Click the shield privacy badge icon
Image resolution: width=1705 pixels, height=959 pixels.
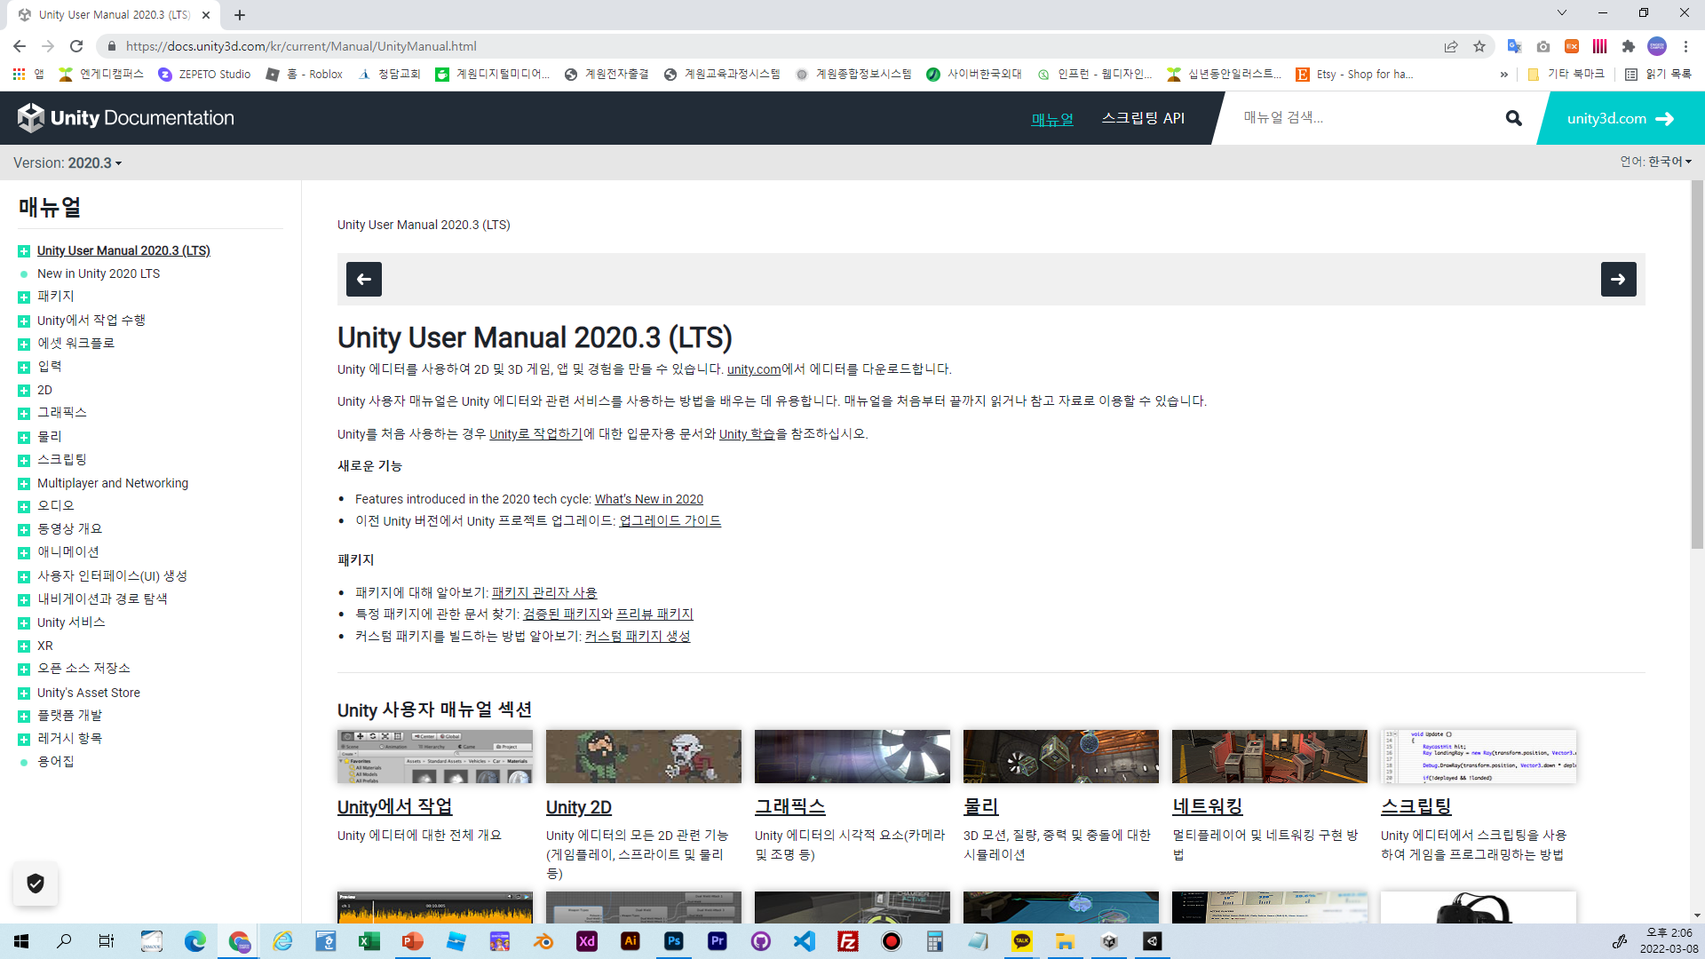(36, 884)
